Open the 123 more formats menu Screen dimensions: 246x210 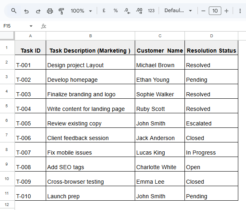[x=151, y=11]
